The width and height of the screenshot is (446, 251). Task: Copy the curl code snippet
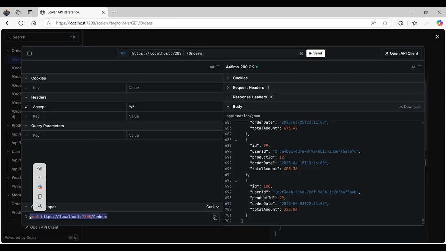pos(215,218)
